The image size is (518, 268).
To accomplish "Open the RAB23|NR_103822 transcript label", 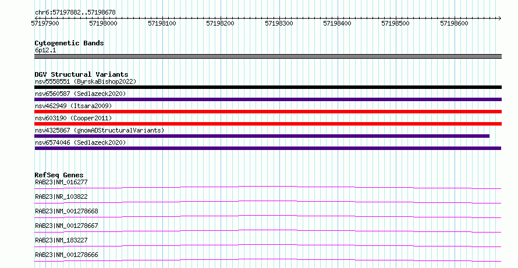I will pyautogui.click(x=61, y=196).
